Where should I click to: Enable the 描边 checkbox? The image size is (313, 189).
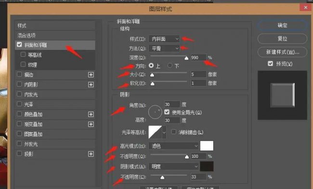click(x=19, y=74)
